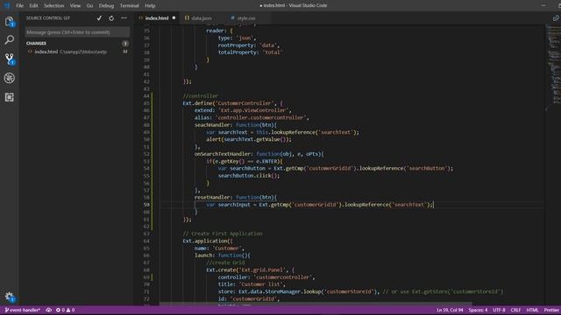Click the Prettier status bar item
The image size is (561, 315).
pos(551,310)
